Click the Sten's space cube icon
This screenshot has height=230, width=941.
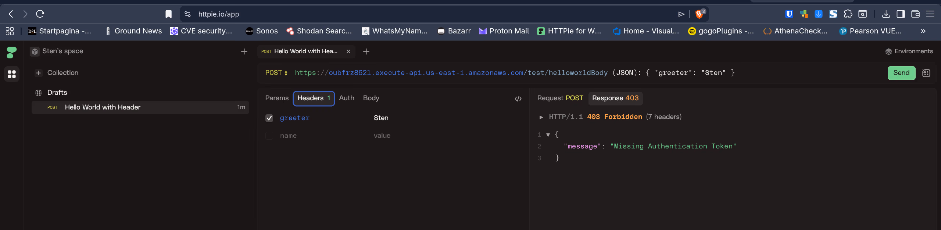pyautogui.click(x=35, y=51)
